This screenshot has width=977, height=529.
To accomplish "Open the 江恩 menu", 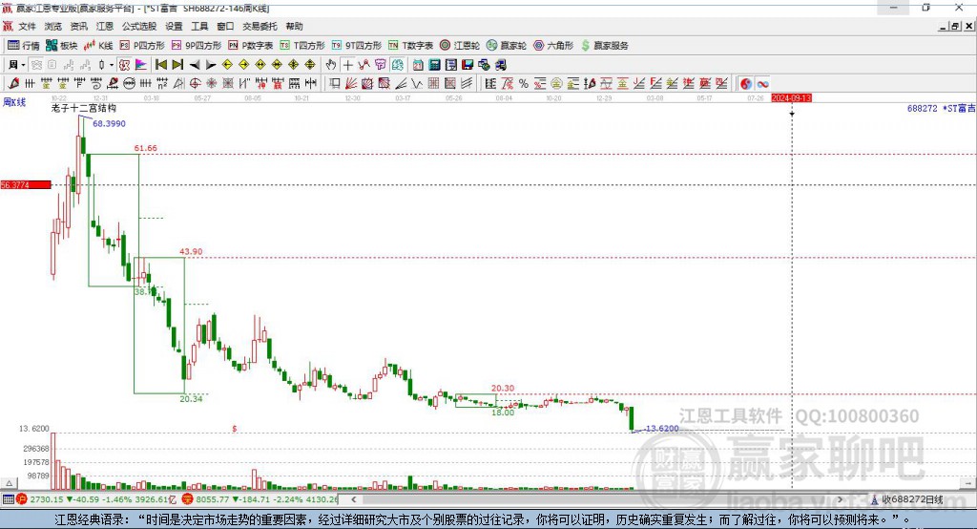I will tap(105, 26).
